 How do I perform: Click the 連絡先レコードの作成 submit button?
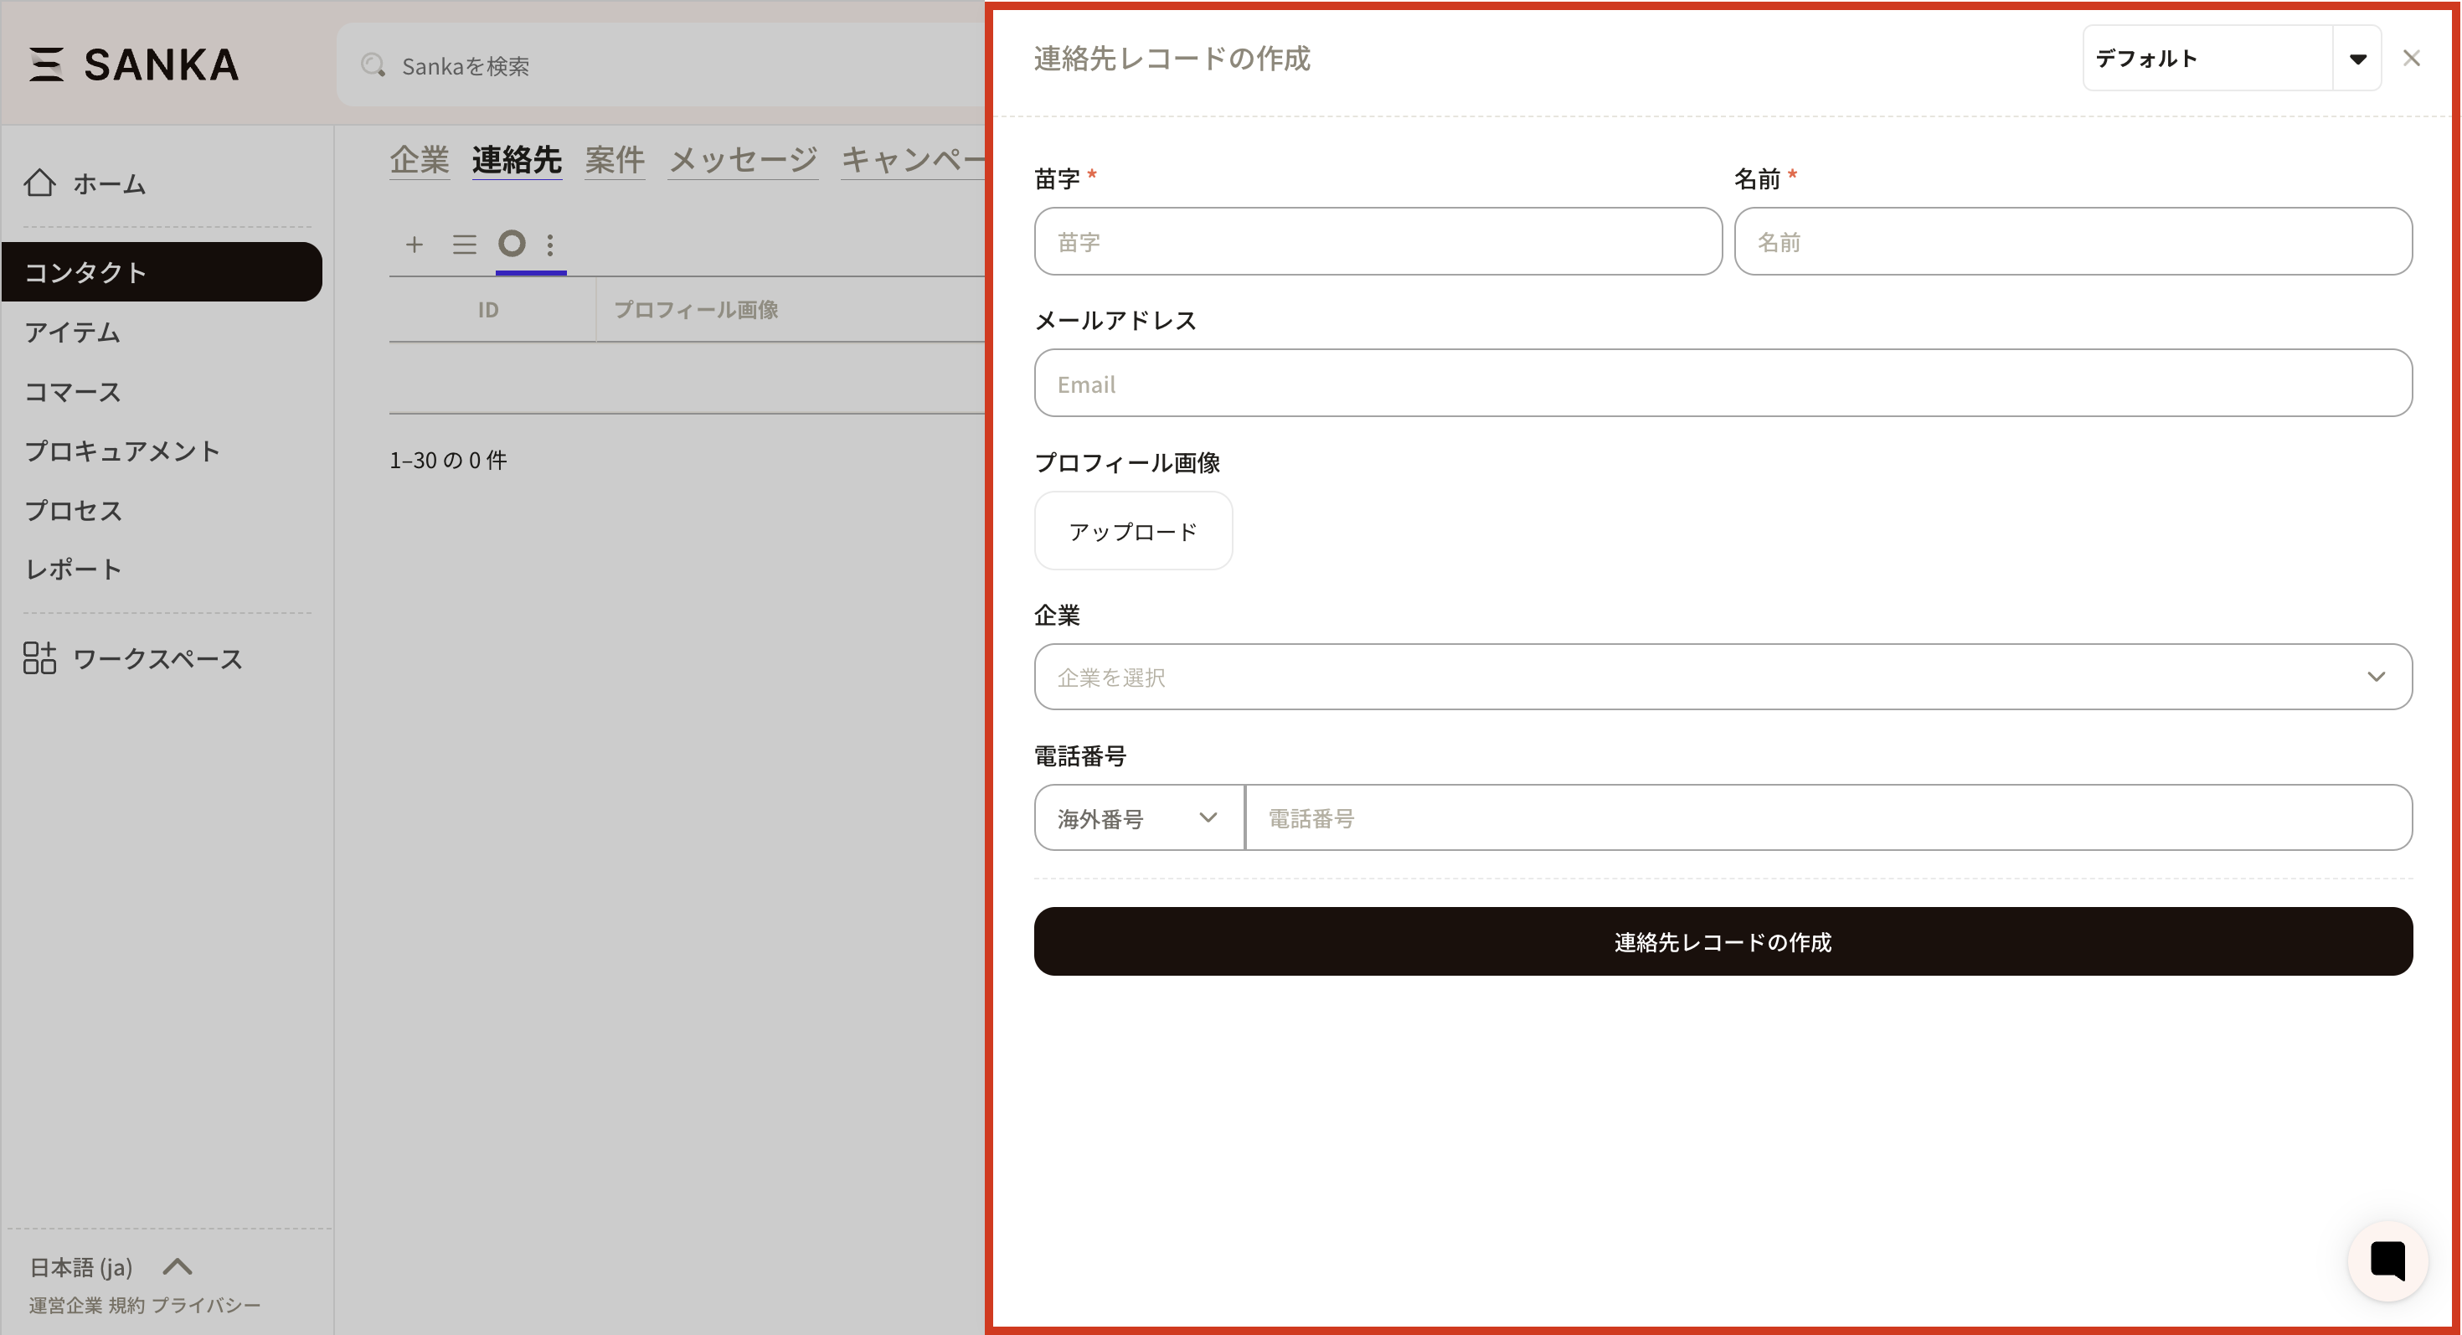(x=1723, y=941)
